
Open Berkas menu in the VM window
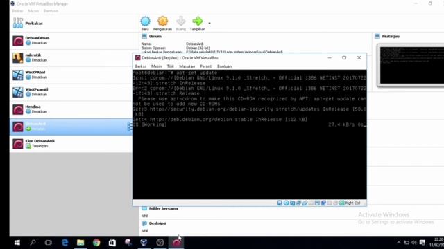pos(141,66)
